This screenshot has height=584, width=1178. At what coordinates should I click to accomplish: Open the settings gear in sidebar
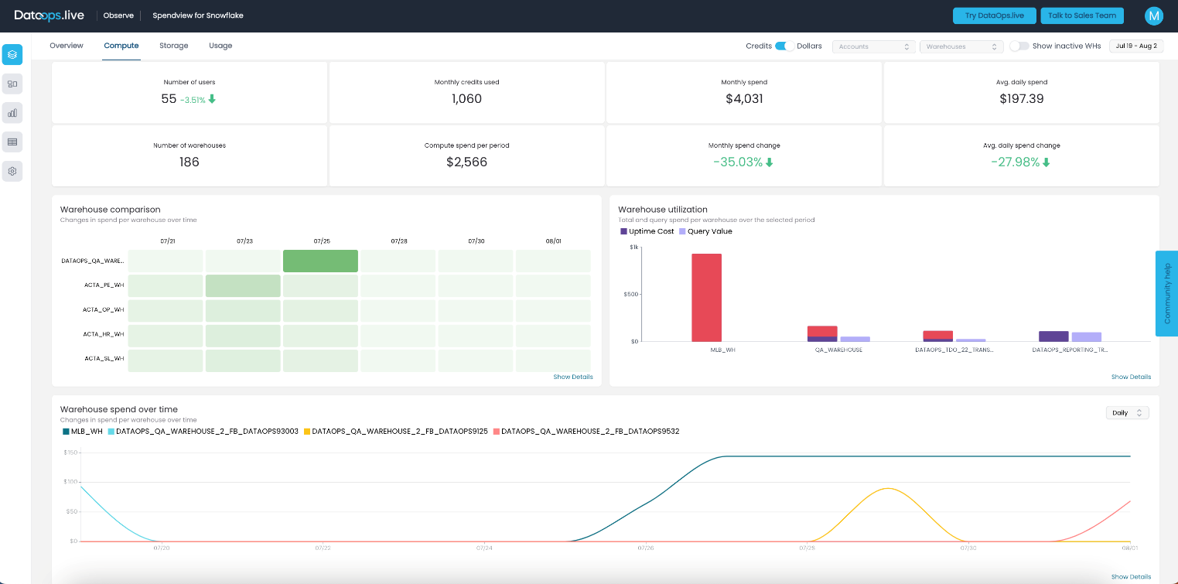[x=12, y=171]
